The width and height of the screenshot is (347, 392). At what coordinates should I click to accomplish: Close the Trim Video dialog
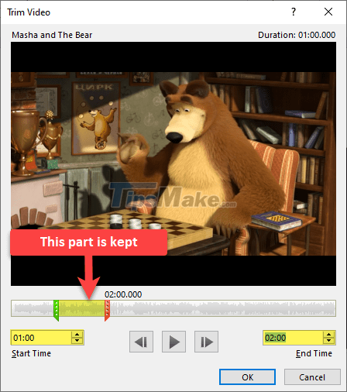[x=328, y=12]
